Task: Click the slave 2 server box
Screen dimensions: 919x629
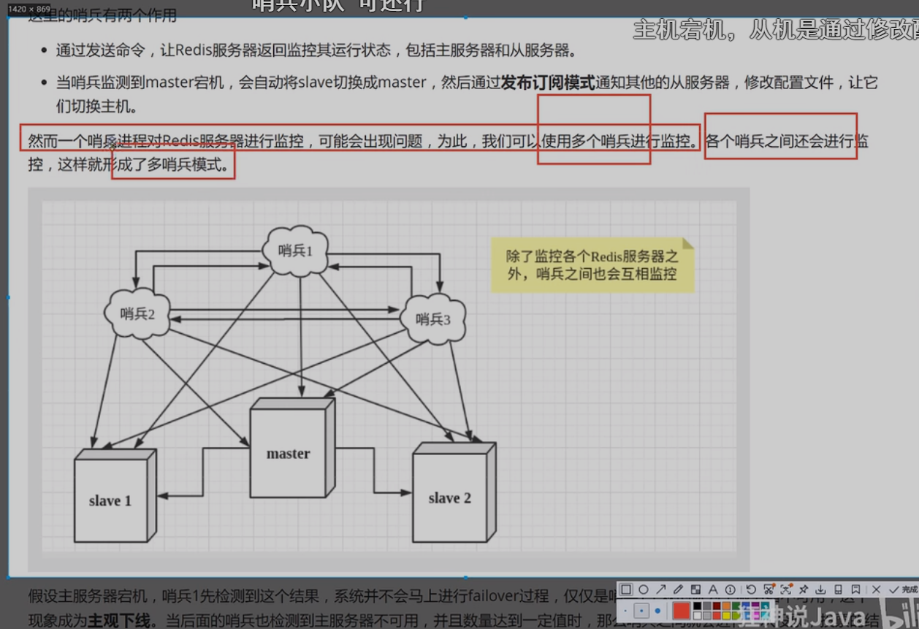Action: [454, 493]
